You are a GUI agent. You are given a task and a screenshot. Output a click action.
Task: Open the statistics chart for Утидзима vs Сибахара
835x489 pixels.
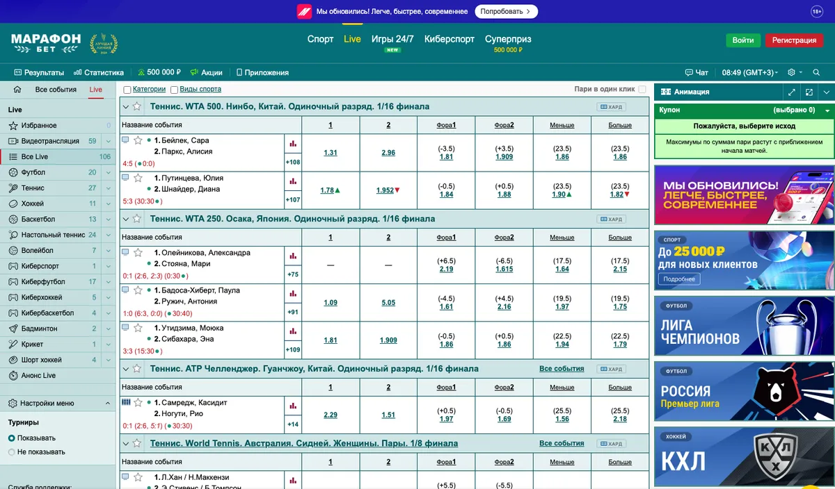(293, 331)
